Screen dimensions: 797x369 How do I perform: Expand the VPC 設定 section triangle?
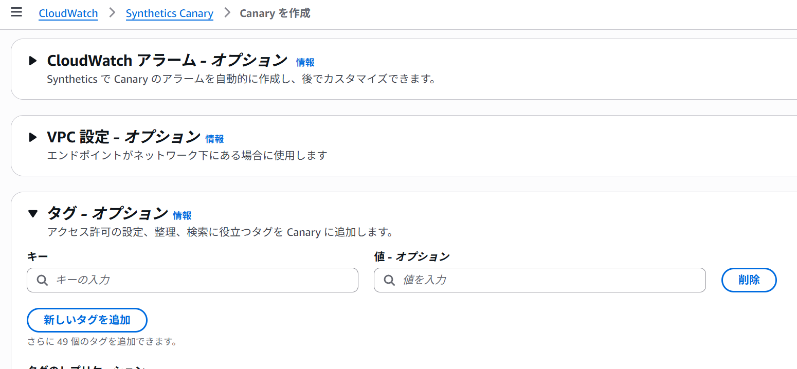(33, 137)
